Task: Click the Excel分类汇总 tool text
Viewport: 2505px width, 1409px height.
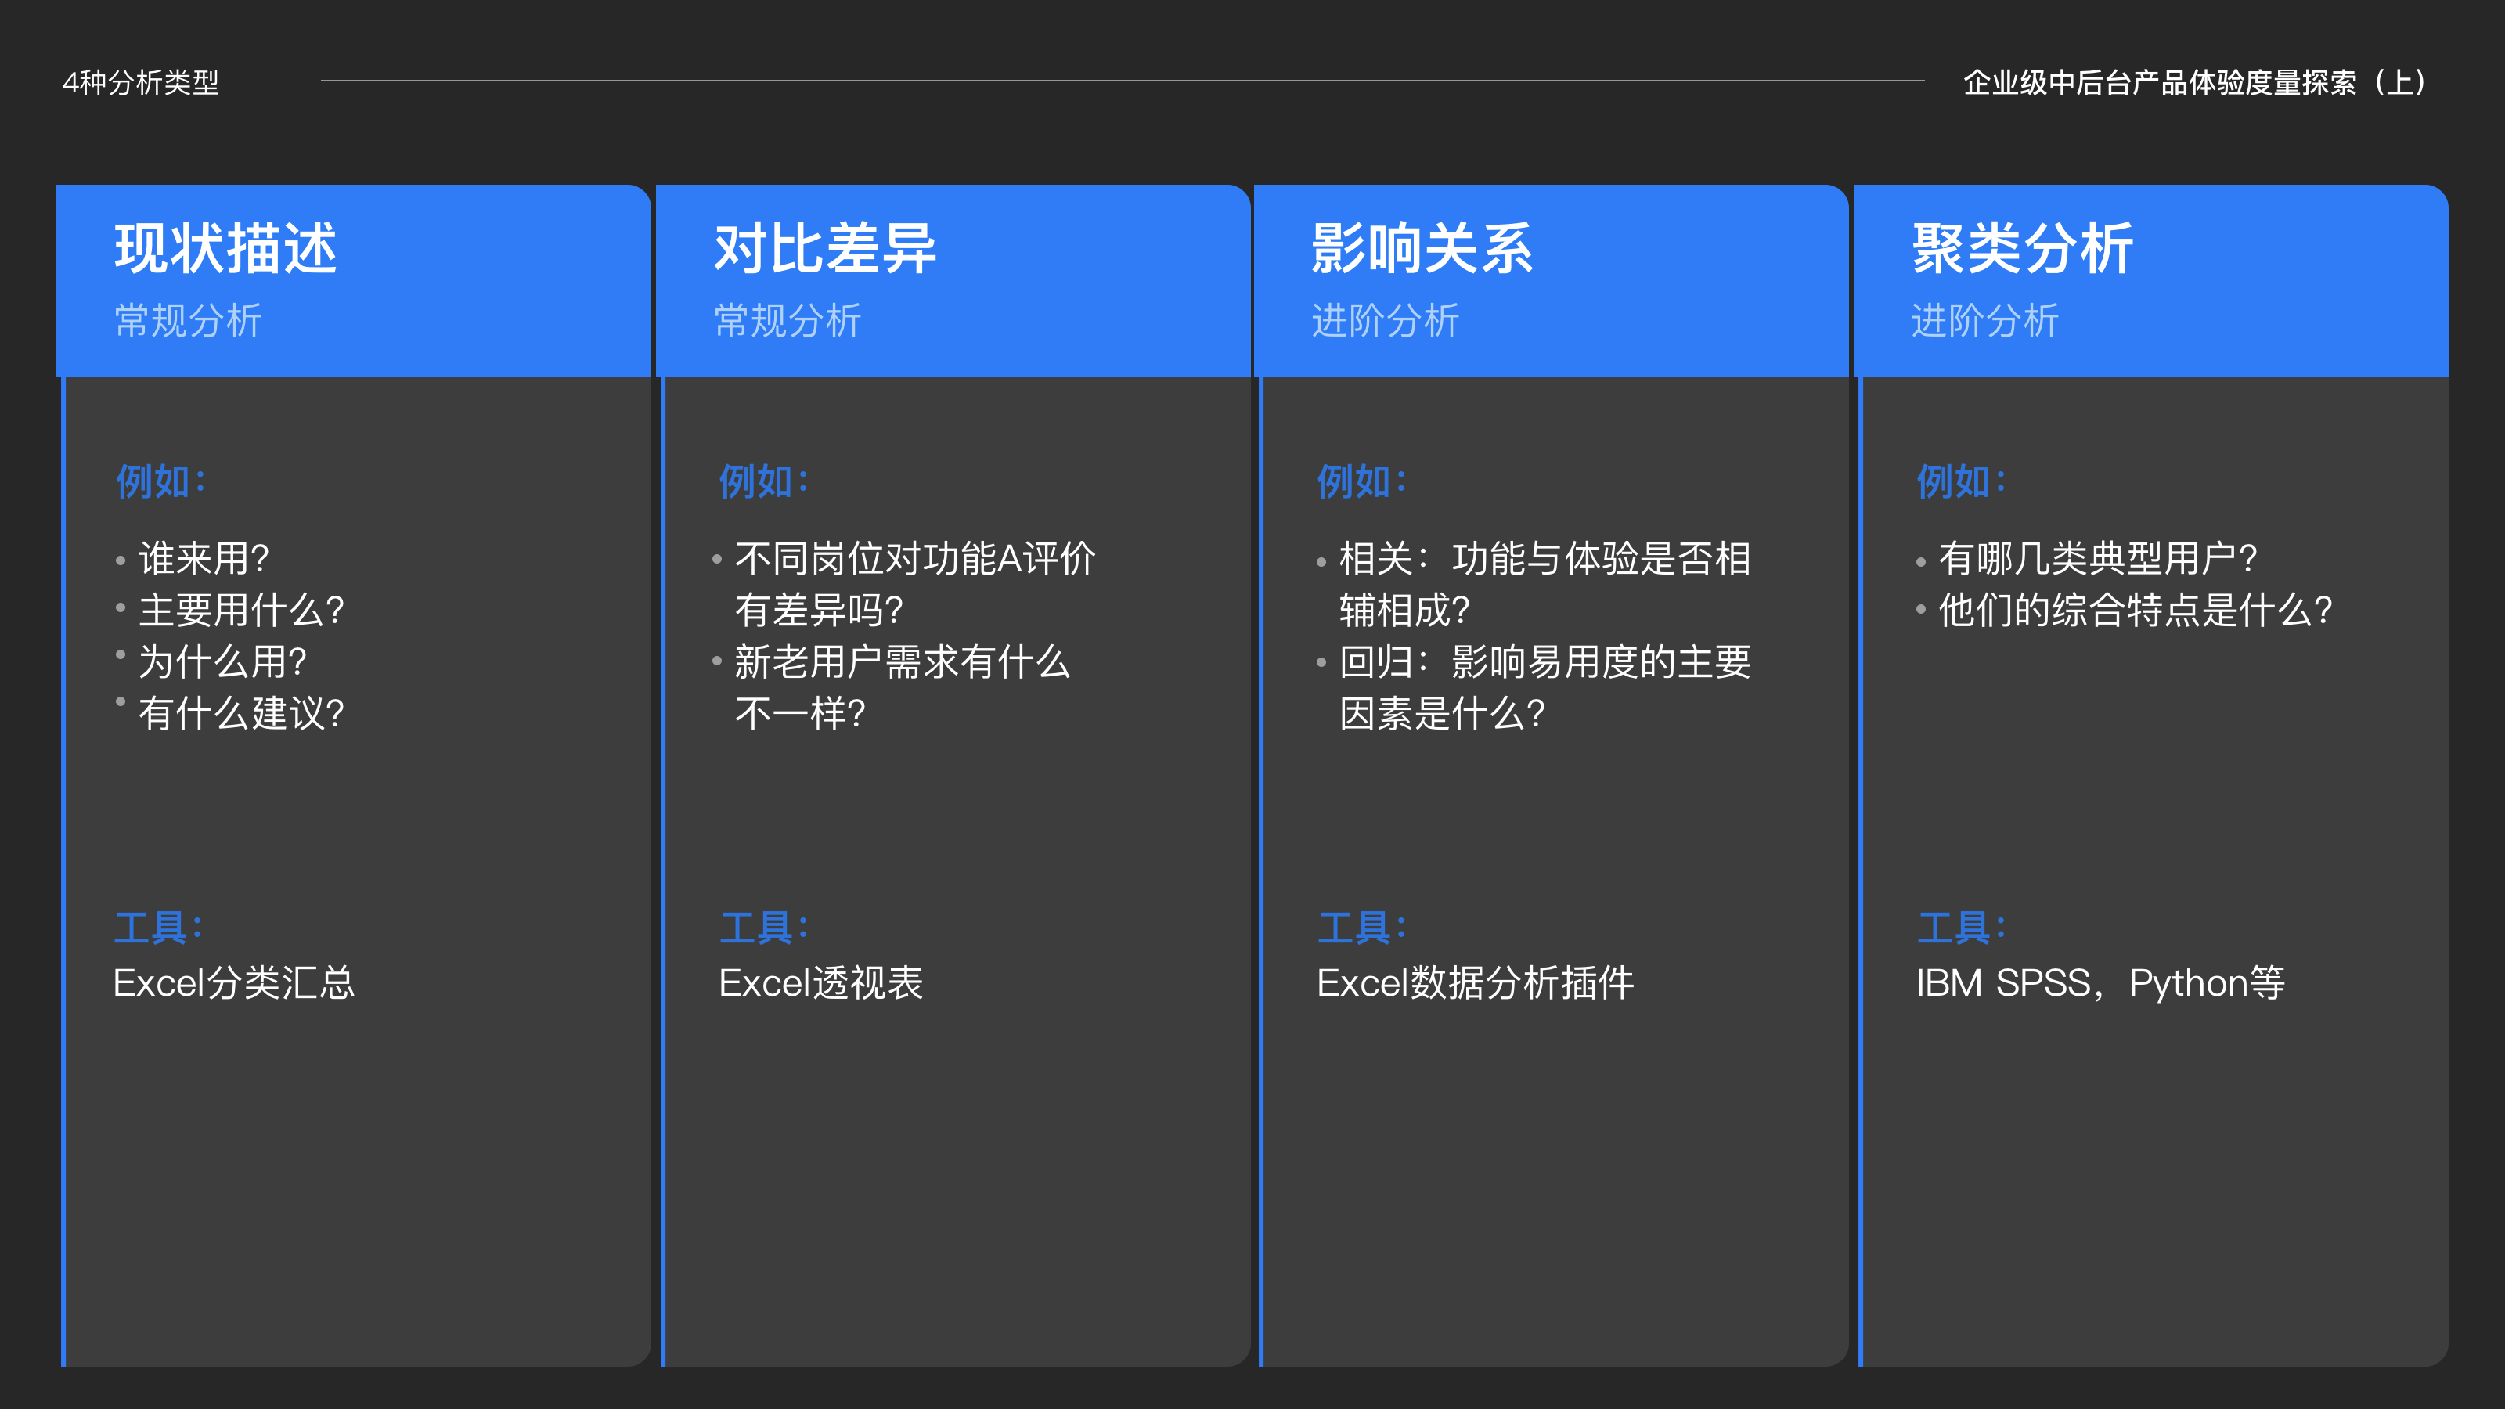Action: tap(233, 983)
